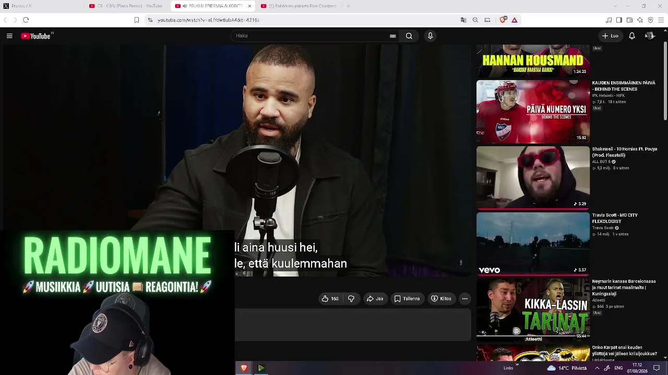Open the HANNAN HOUSMAND video thumbnail
Screen dimensions: 668x375
(533, 60)
